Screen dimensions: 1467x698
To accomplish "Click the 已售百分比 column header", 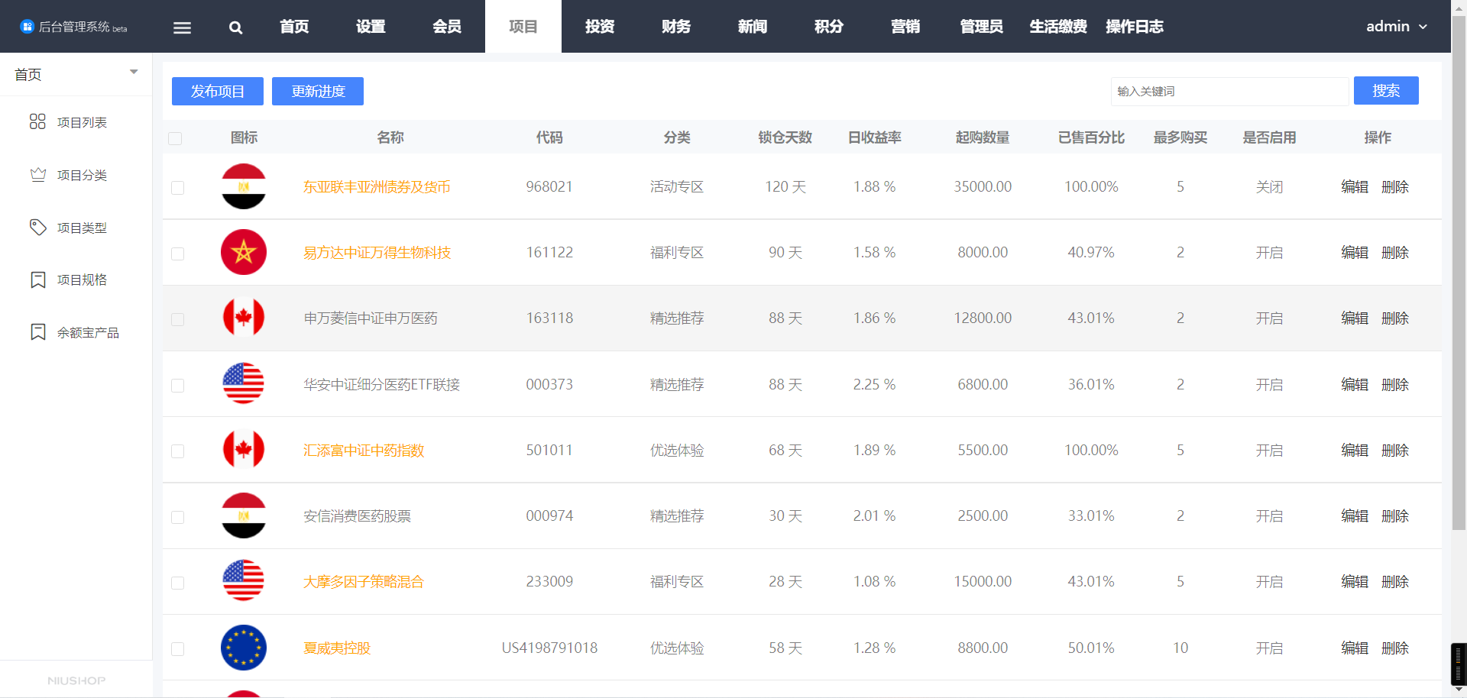I will click(x=1091, y=137).
